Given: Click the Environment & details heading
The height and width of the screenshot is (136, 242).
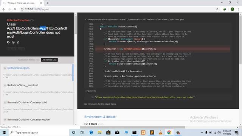Looking at the screenshot, I should [x=100, y=117].
